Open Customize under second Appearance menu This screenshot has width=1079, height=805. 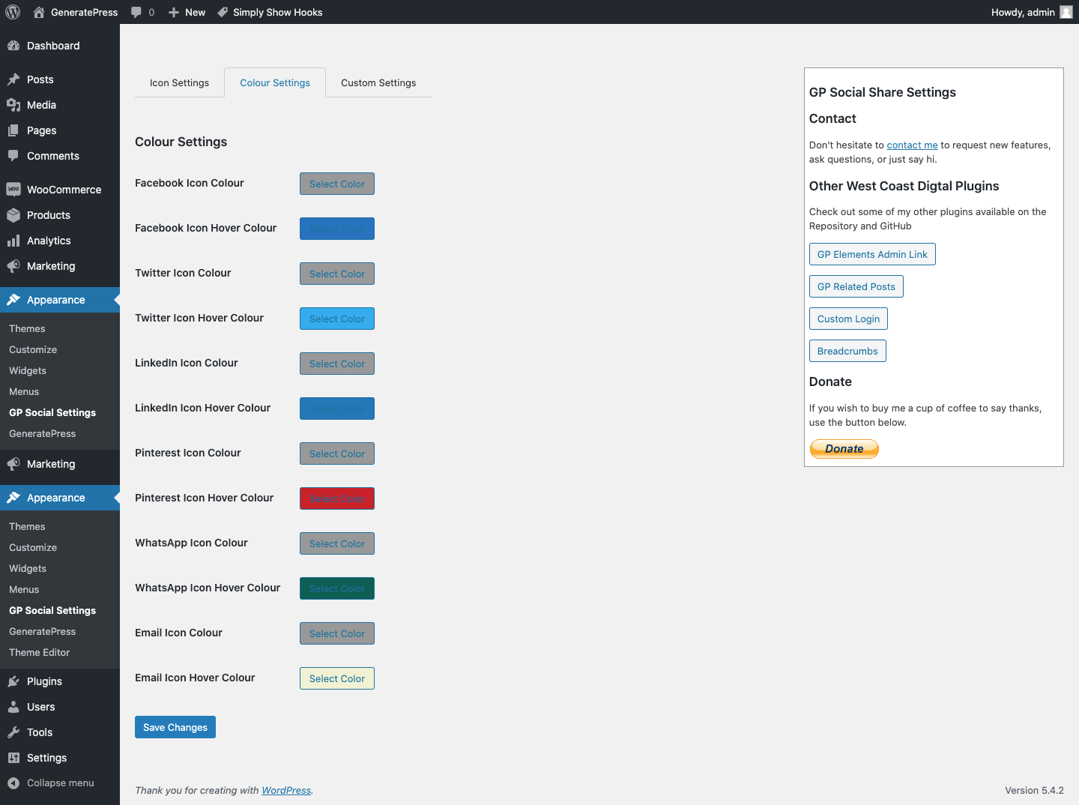pyautogui.click(x=33, y=547)
